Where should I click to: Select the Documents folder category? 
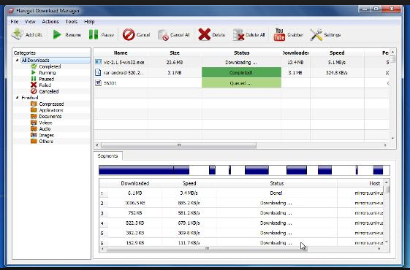point(50,117)
